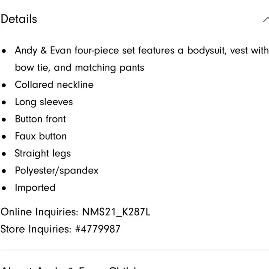Click the Store Inquiries #4779987 number

pyautogui.click(x=98, y=229)
